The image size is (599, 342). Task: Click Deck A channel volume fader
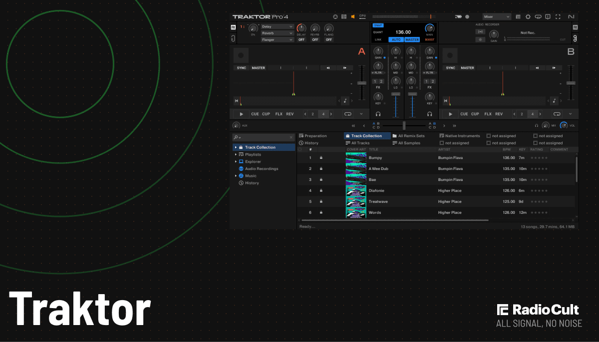[396, 94]
